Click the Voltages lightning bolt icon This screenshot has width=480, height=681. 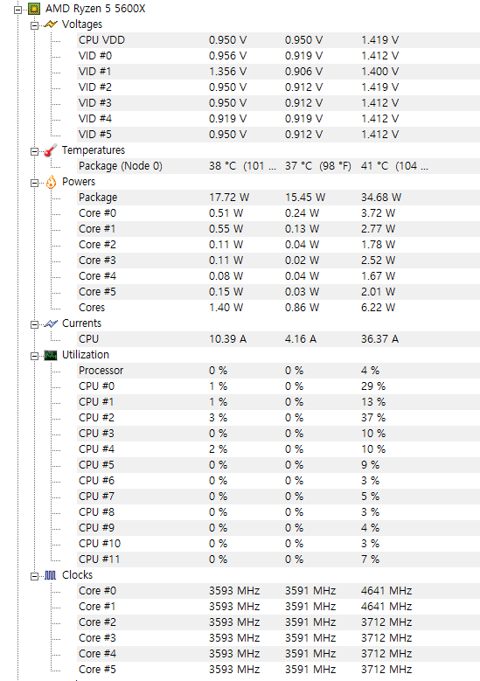51,24
